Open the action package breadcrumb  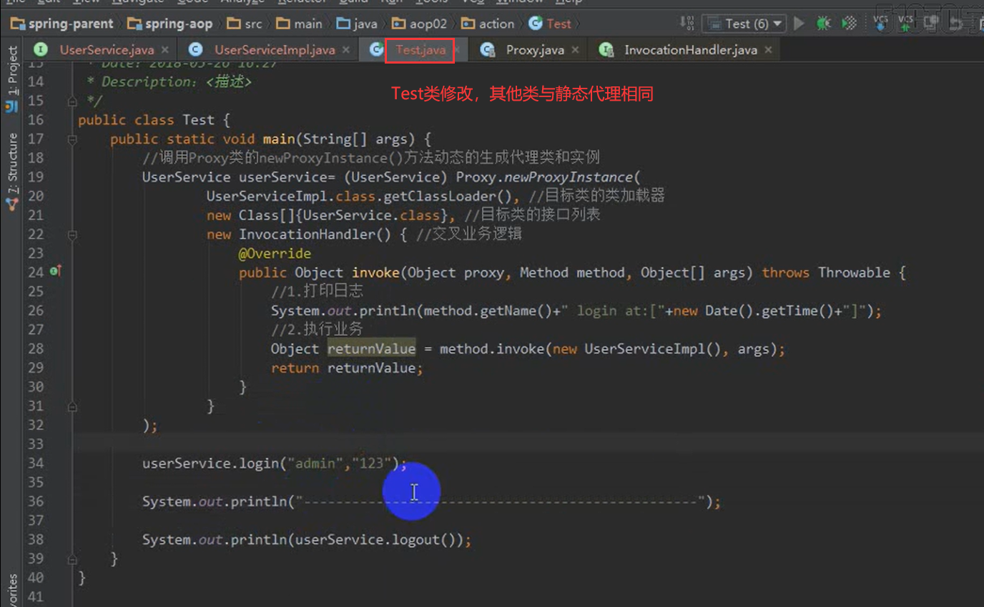coord(488,24)
